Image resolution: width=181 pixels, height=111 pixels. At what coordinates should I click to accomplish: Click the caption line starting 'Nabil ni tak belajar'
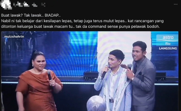pos(82,21)
